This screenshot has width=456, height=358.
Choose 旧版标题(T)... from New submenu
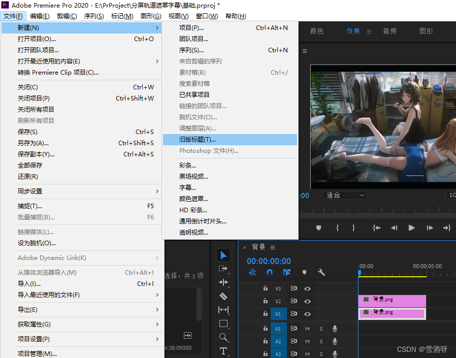point(230,140)
